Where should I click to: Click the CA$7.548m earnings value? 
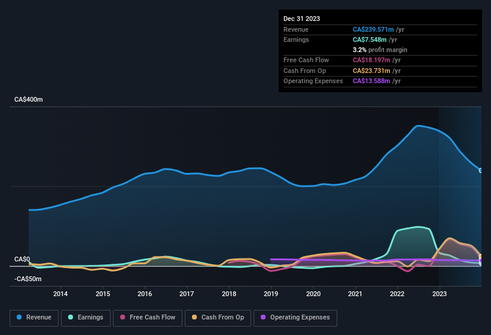pyautogui.click(x=370, y=39)
